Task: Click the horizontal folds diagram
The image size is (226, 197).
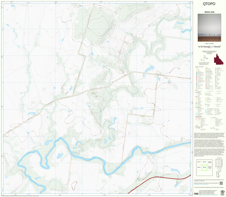Action: (x=219, y=173)
